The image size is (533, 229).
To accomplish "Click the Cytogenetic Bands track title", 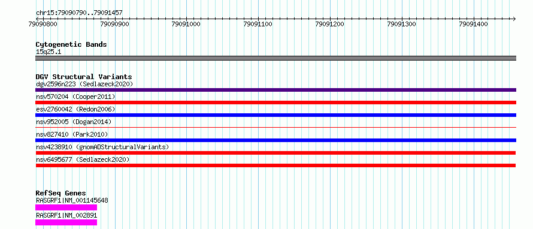I will point(71,44).
